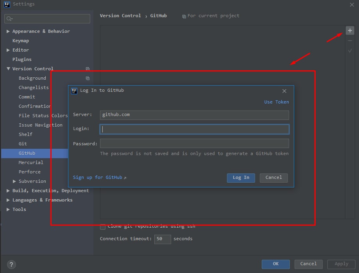This screenshot has width=359, height=273.
Task: Open Keymap settings page
Action: pyautogui.click(x=21, y=41)
